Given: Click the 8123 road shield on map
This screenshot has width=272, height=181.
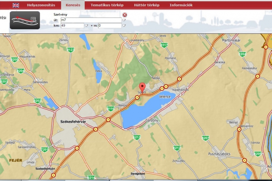Looking at the screenshot, I should click(71, 50).
